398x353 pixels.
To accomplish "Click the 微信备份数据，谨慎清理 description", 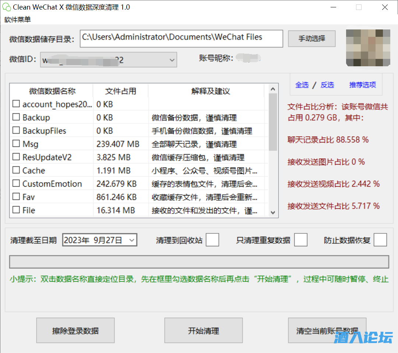I will 194,118.
